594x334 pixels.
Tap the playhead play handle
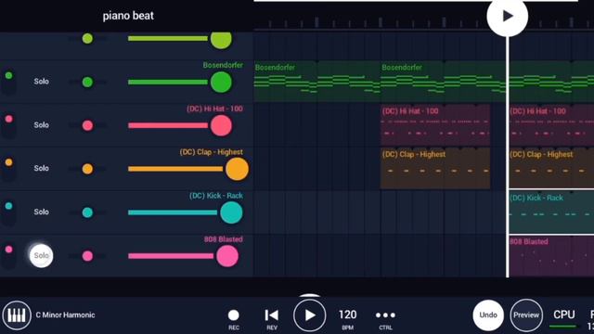pyautogui.click(x=508, y=16)
